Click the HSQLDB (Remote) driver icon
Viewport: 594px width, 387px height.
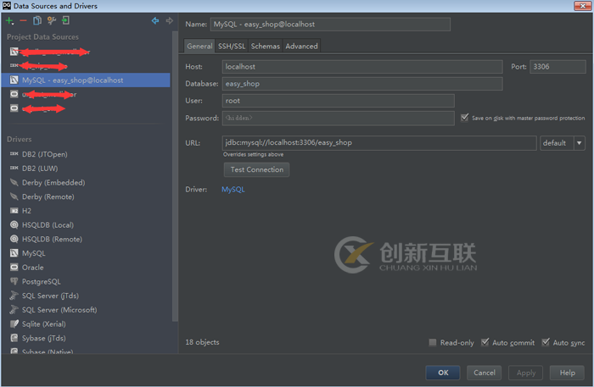14,239
